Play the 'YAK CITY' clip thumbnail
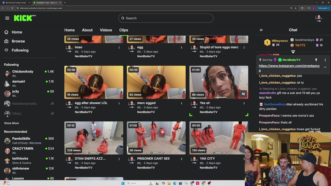 [219, 138]
